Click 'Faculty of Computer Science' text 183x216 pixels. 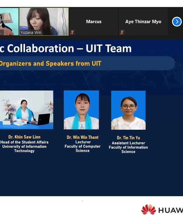click(83, 148)
